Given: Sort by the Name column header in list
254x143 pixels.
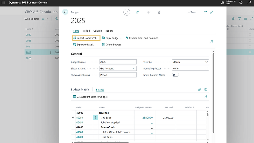Looking at the screenshot, I should point(29,29).
